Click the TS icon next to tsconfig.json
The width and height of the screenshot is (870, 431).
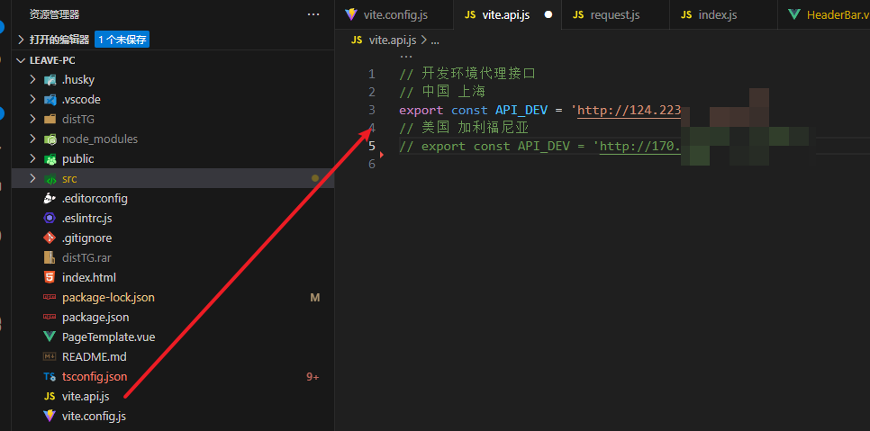(49, 376)
